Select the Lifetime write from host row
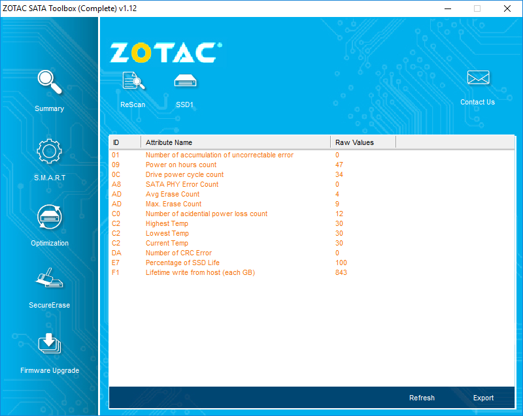 312,272
